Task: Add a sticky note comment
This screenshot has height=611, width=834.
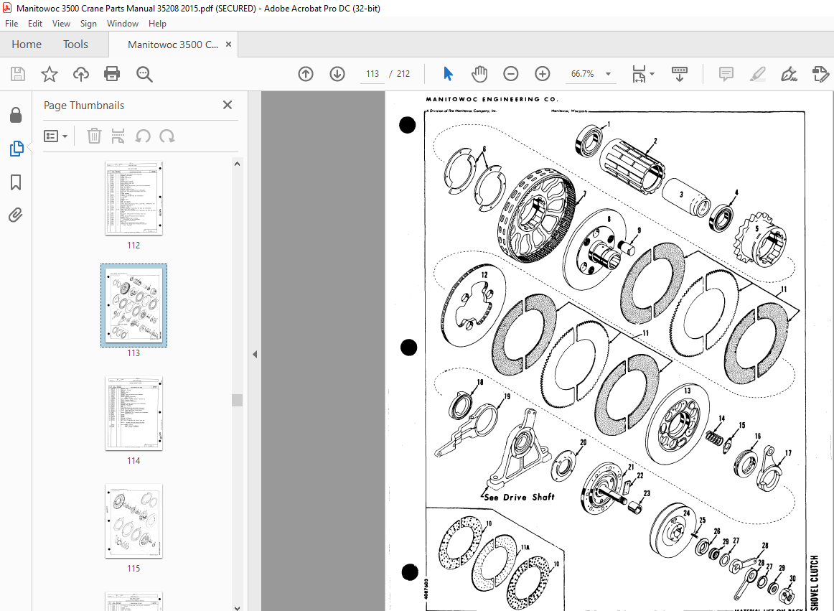Action: pos(726,74)
